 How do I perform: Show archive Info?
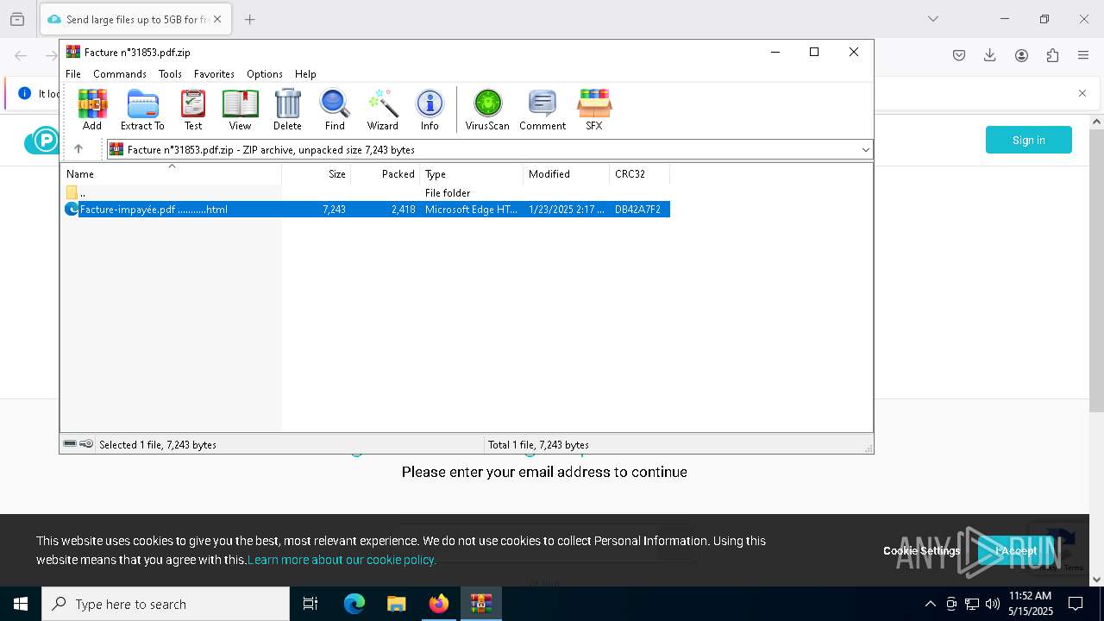[430, 110]
